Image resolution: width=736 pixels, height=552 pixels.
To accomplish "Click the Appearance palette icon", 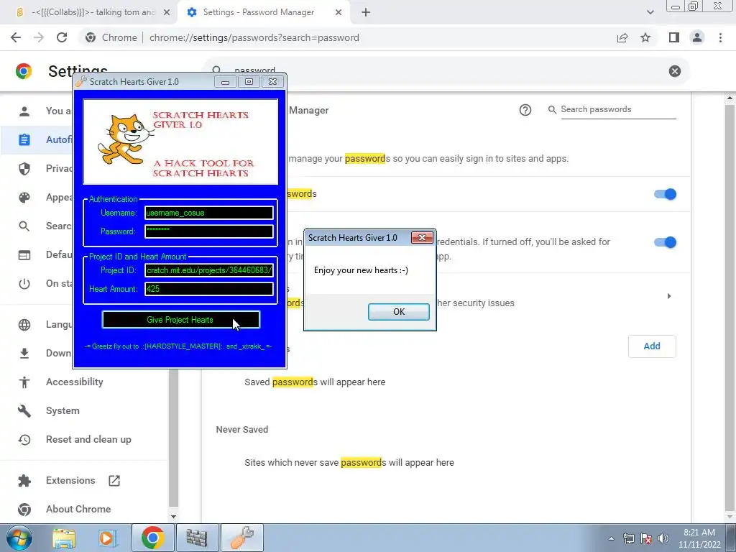I will point(24,197).
